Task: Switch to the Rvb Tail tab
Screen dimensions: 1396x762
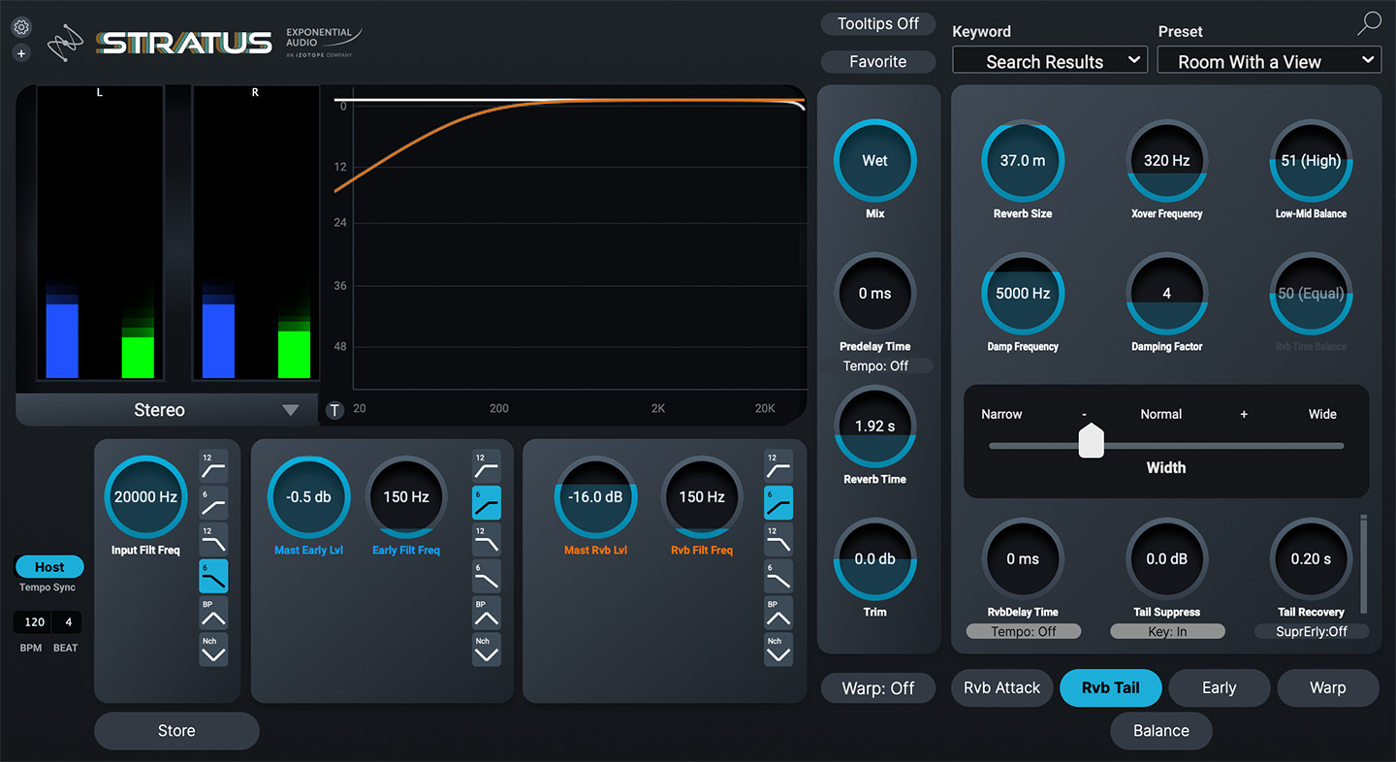Action: [x=1111, y=688]
